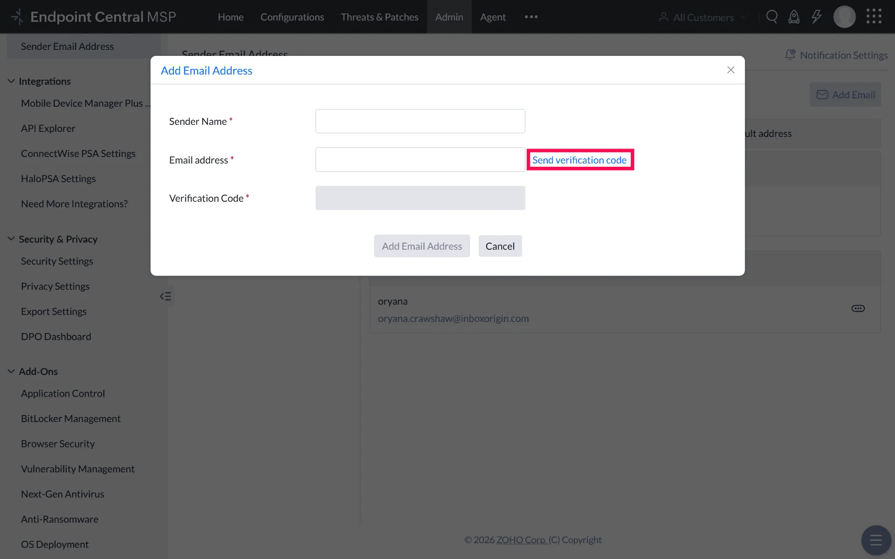Screen dimensions: 895x559
Task: Switch to the Agent tab
Action: 493,17
